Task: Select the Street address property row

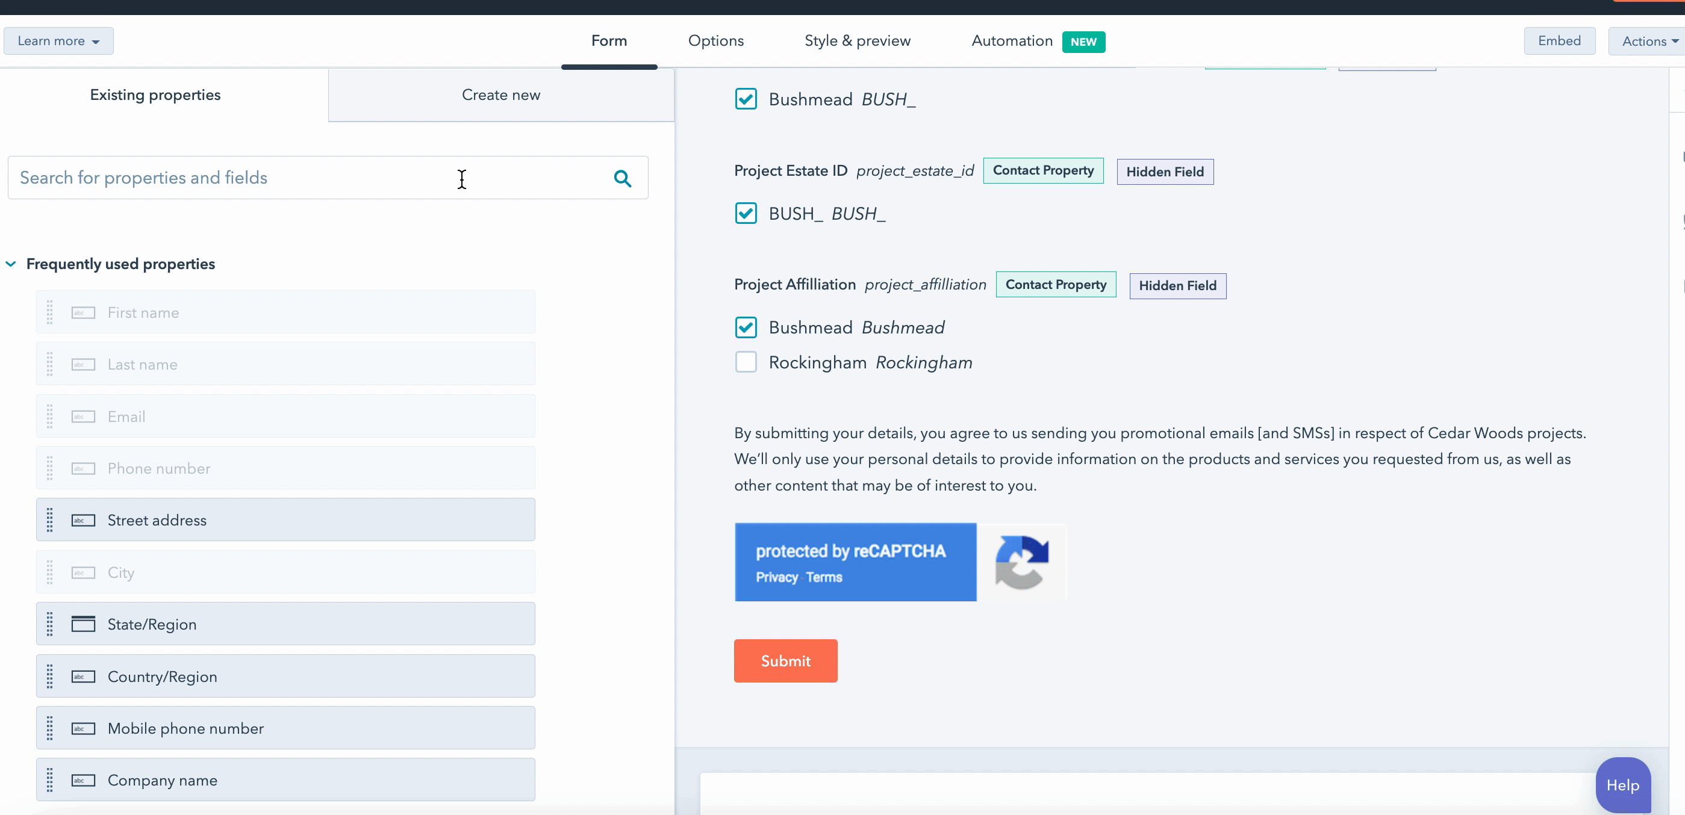Action: [x=285, y=520]
